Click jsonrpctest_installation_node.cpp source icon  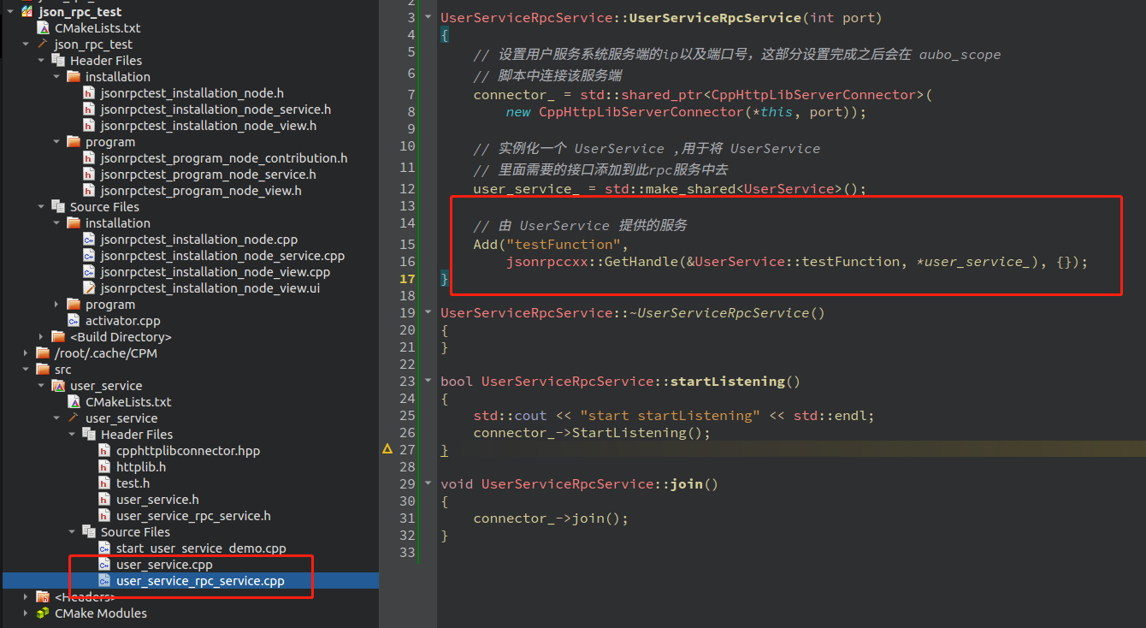pyautogui.click(x=89, y=240)
